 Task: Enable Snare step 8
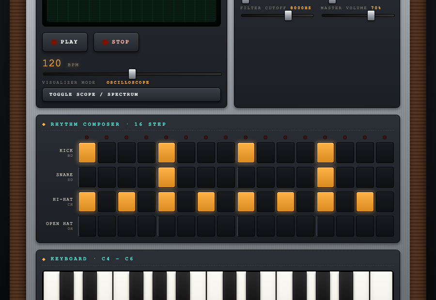pos(226,177)
